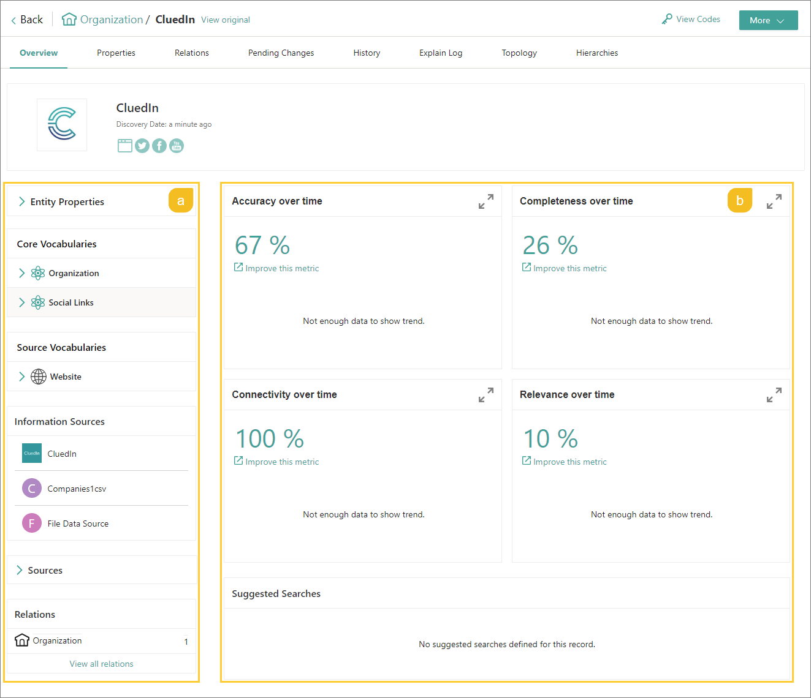This screenshot has width=811, height=698.
Task: Open the History tab
Action: [x=367, y=53]
